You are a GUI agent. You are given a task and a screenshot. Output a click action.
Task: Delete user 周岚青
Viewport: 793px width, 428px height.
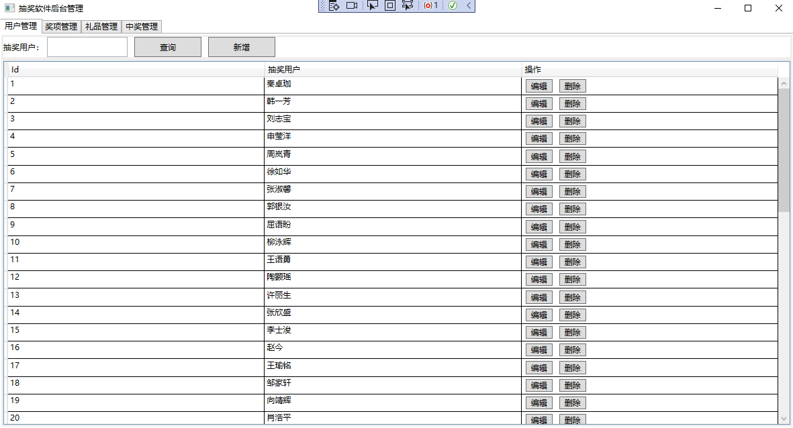tap(573, 157)
